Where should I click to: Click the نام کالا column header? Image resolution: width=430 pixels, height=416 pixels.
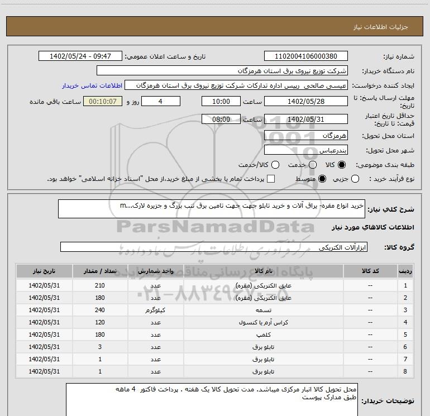pyautogui.click(x=263, y=271)
